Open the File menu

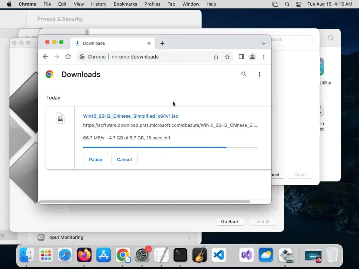(x=47, y=4)
